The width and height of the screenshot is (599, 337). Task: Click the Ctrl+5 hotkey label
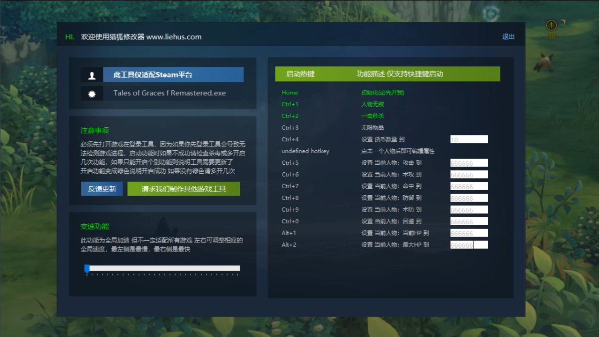[x=290, y=163]
